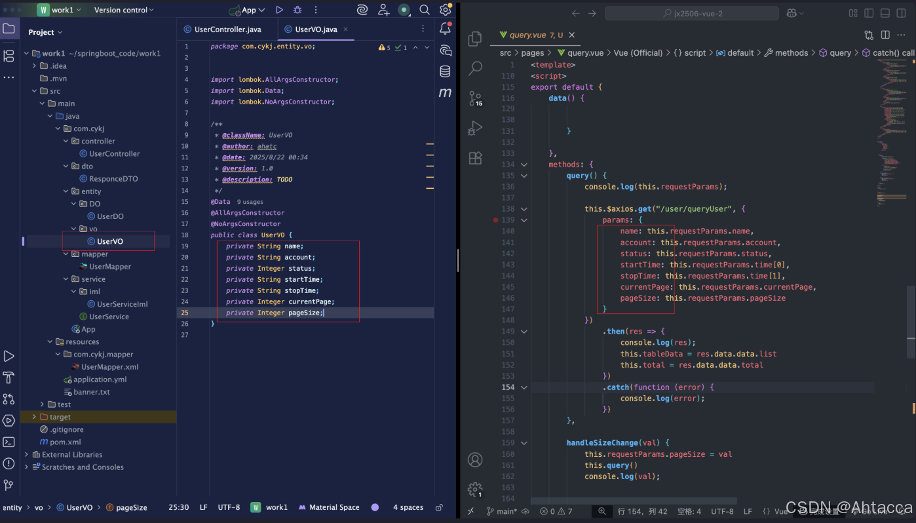The width and height of the screenshot is (916, 523).
Task: Go back with VS Code left arrow
Action: point(576,13)
